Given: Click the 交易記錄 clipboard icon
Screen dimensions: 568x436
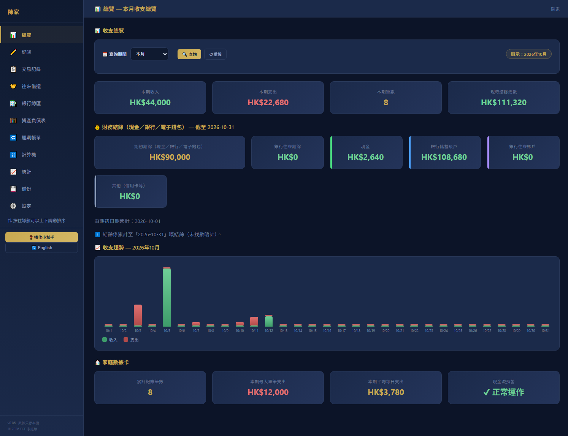Looking at the screenshot, I should pyautogui.click(x=13, y=69).
